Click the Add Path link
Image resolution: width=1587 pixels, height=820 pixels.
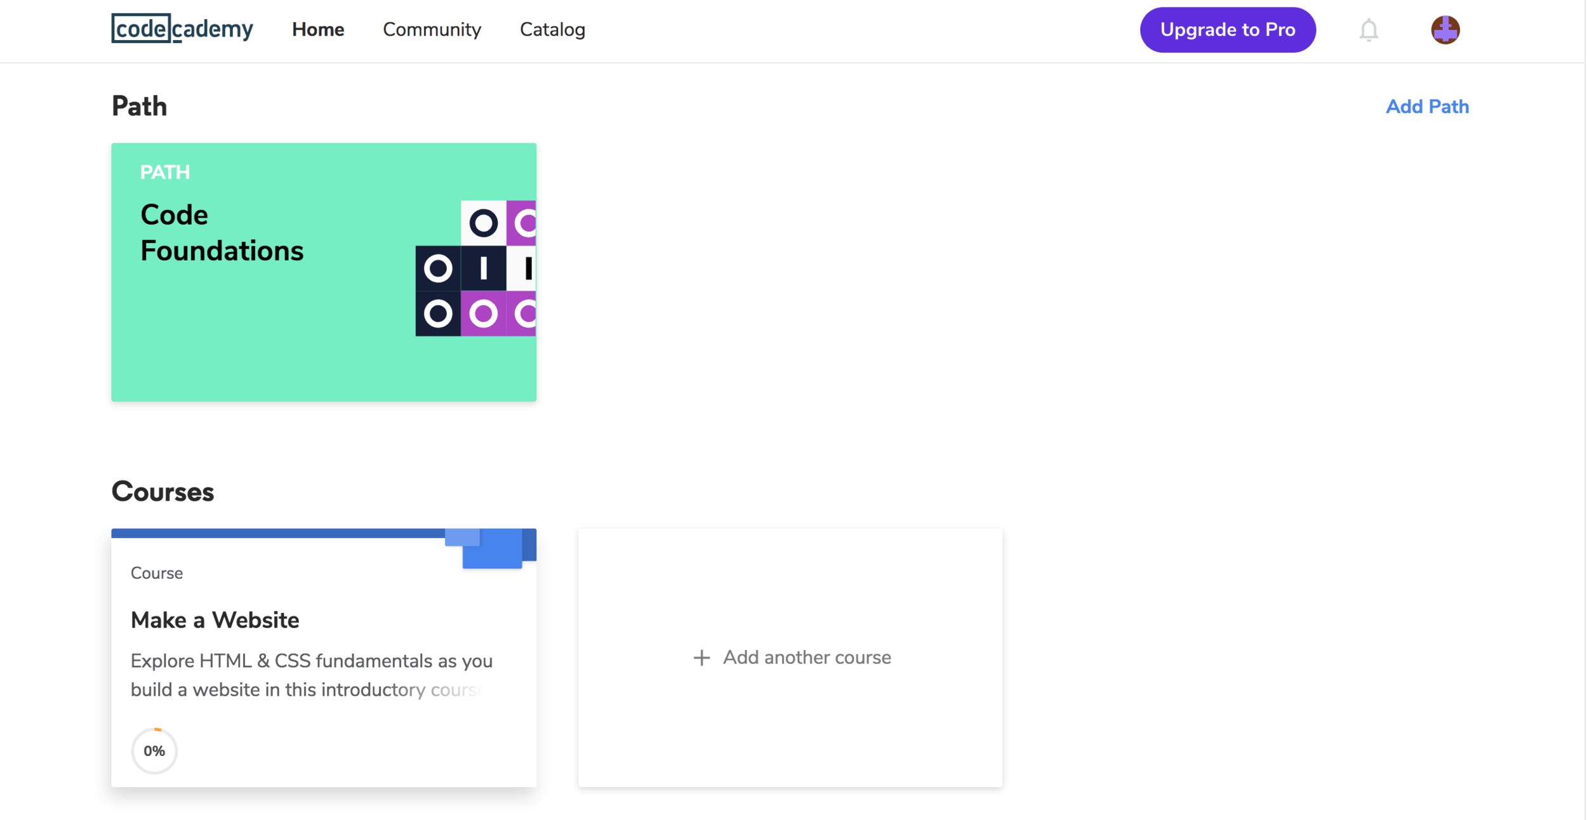click(1426, 107)
